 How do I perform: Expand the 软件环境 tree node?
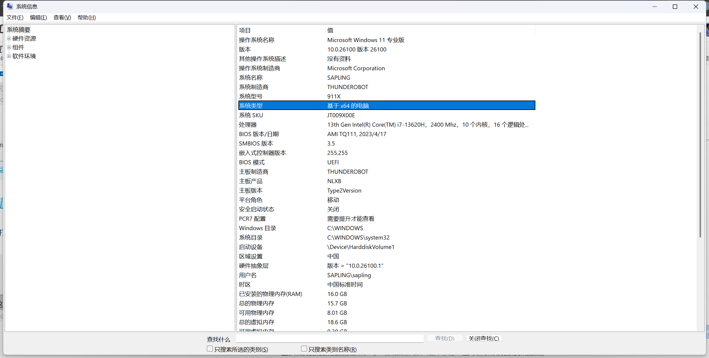tap(9, 56)
